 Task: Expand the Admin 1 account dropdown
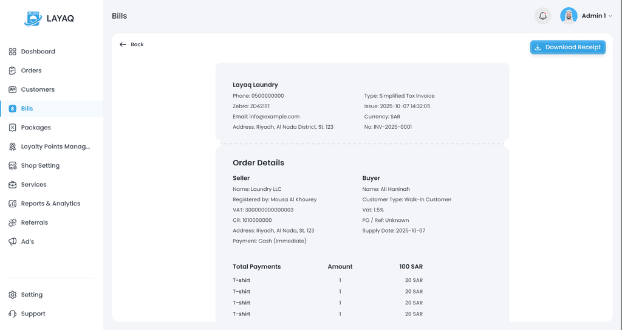pyautogui.click(x=610, y=16)
